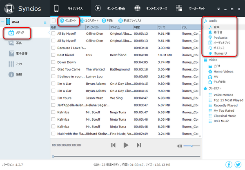Sort by 時間 (Time) column header

145,27
